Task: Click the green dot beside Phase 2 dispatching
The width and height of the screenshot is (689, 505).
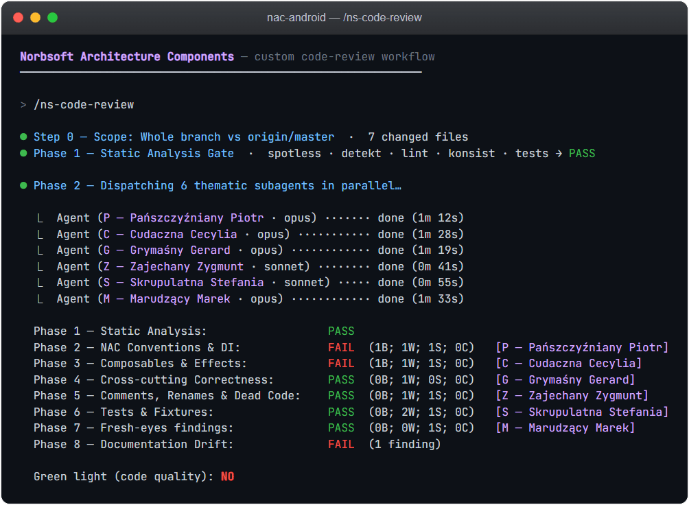Action: click(24, 185)
